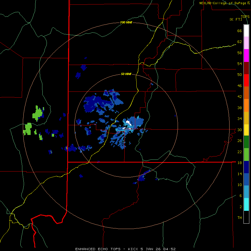The height and width of the screenshot is (251, 251).
Task: Click the 62 legend value
Action: 240,42
